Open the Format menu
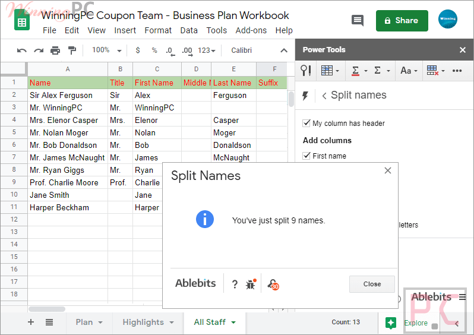 tap(158, 30)
